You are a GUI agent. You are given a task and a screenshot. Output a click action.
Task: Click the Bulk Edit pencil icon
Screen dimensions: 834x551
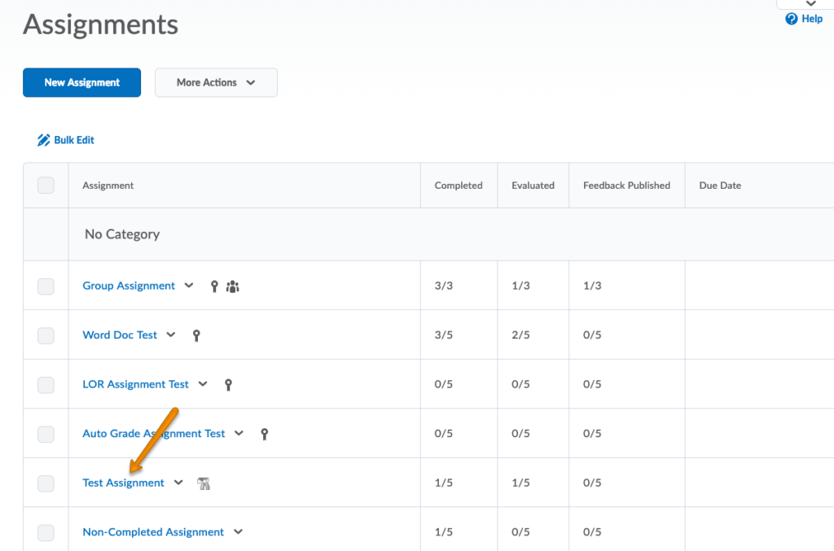[44, 140]
